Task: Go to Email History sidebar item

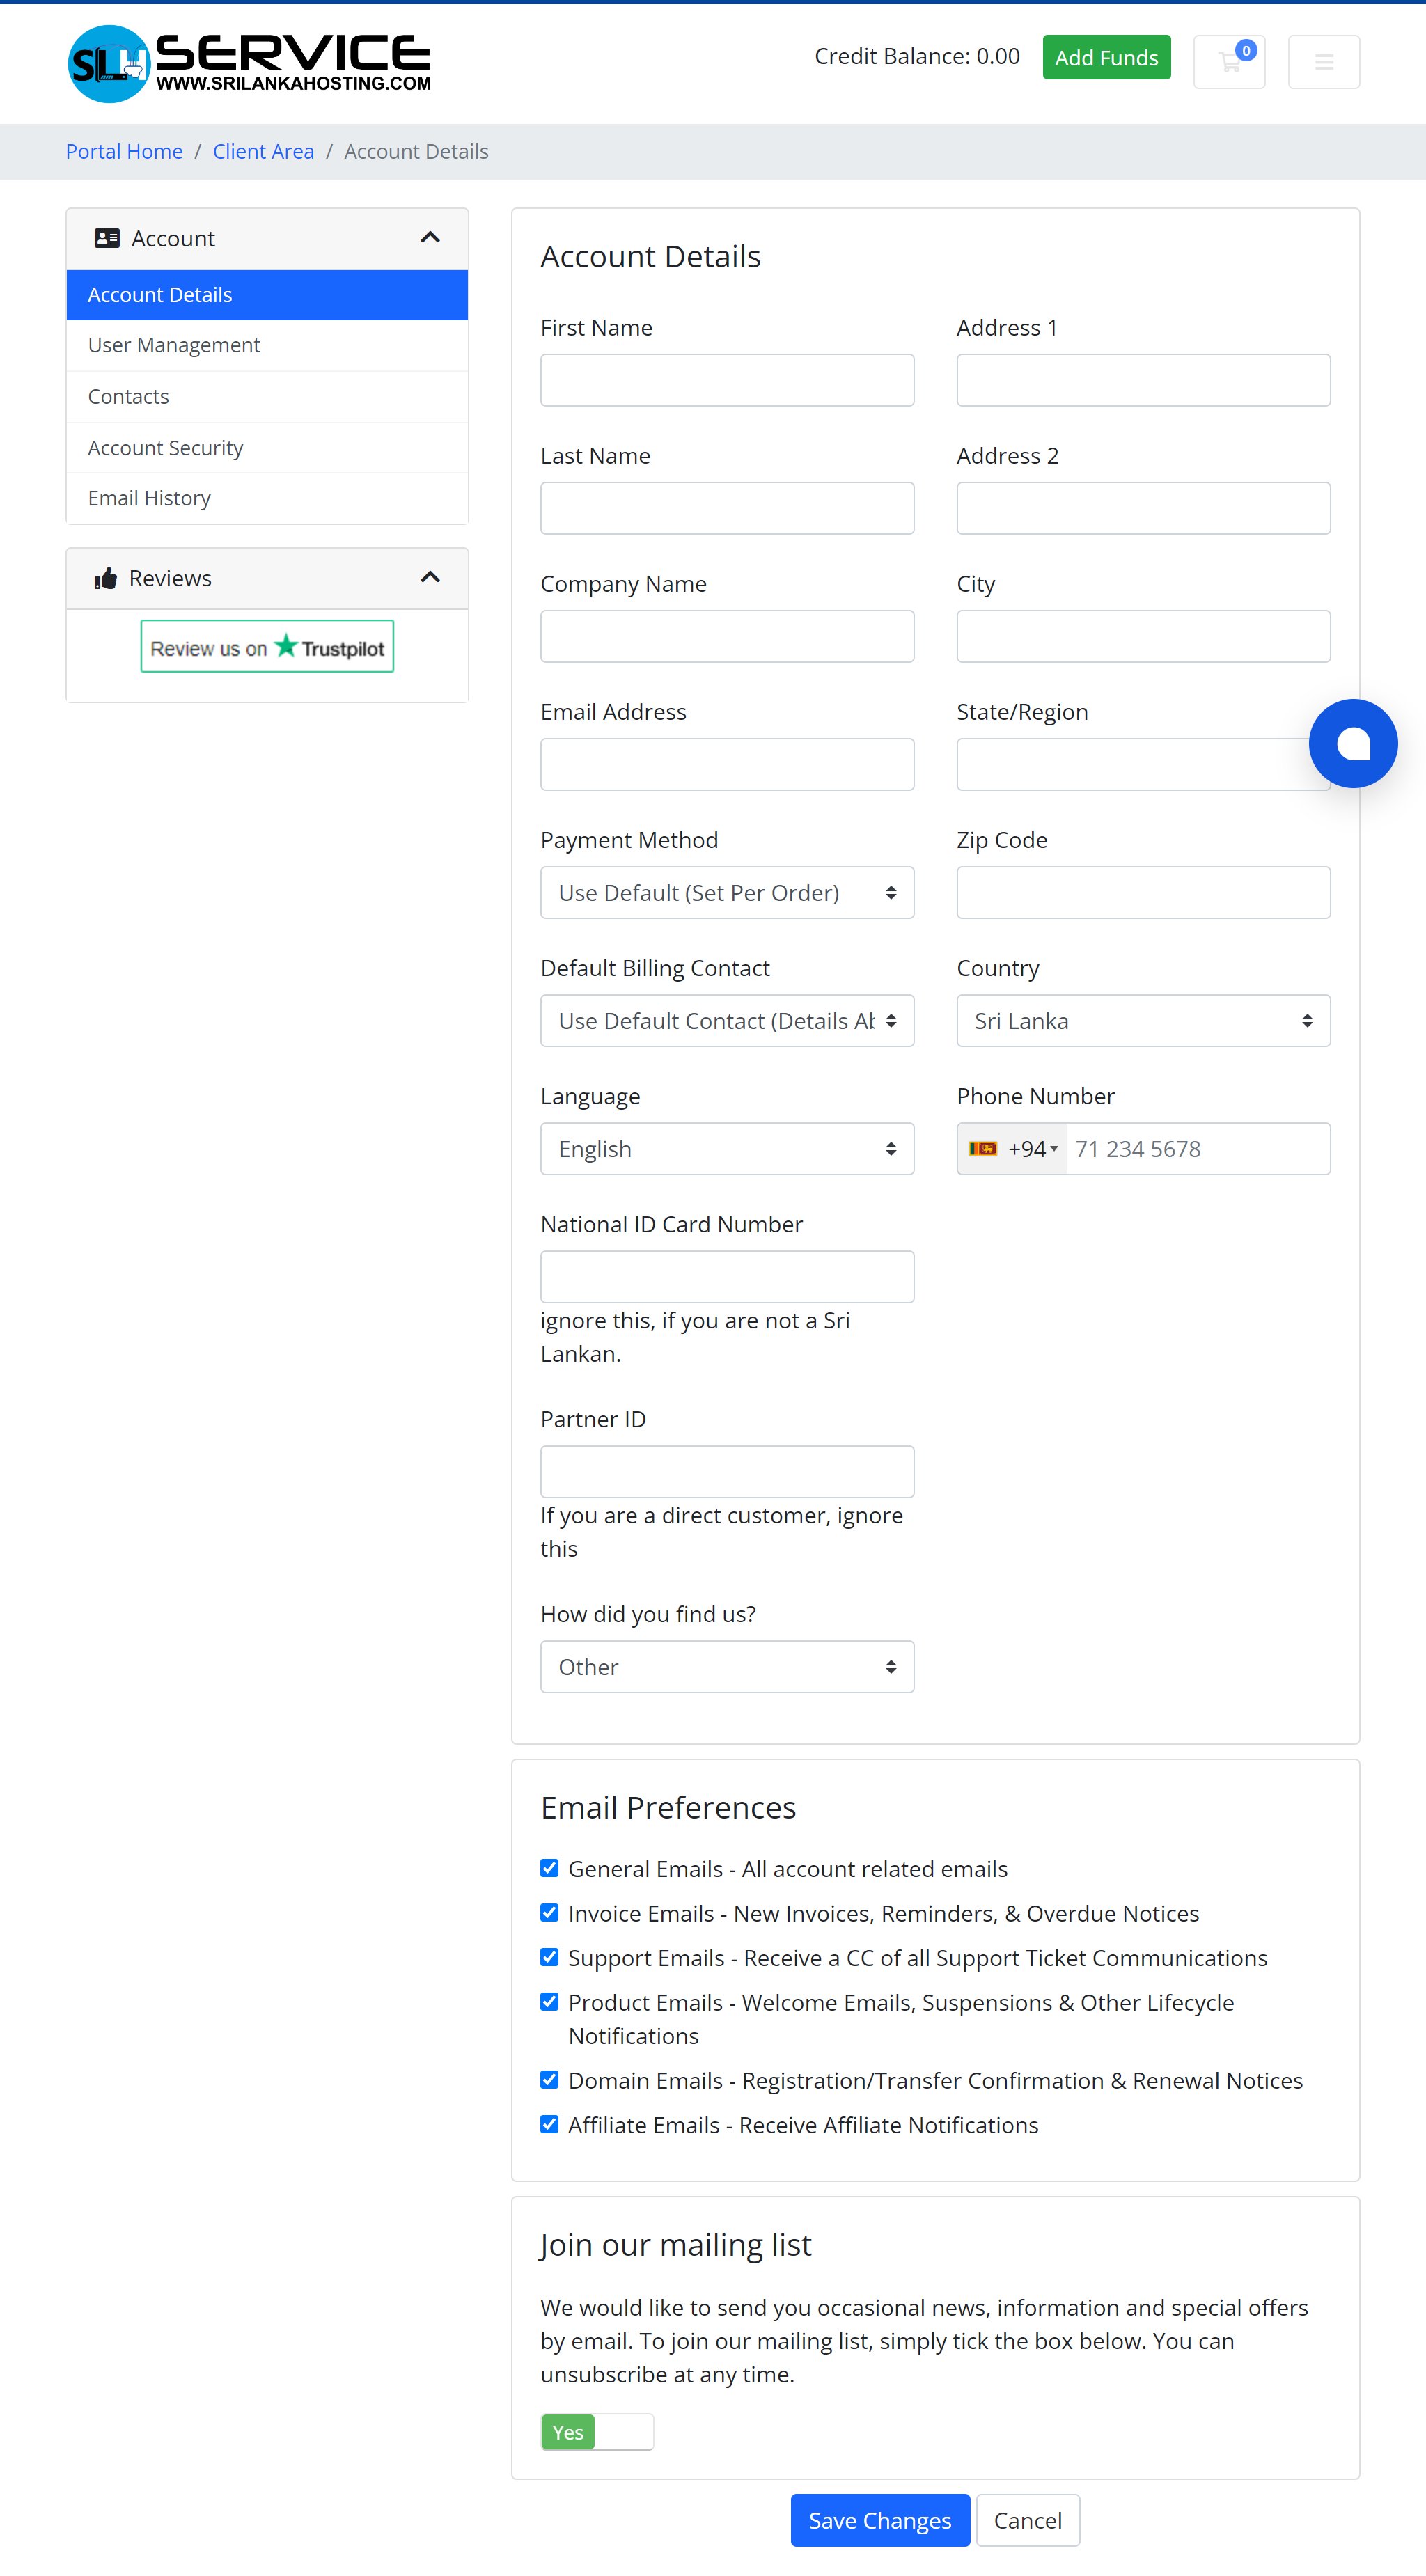Action: [x=149, y=498]
